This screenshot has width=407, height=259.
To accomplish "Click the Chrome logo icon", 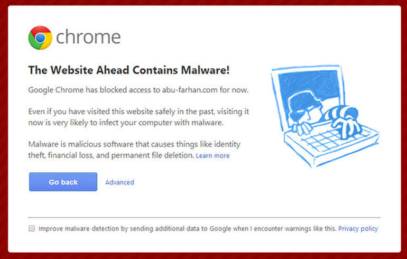I will click(x=40, y=38).
